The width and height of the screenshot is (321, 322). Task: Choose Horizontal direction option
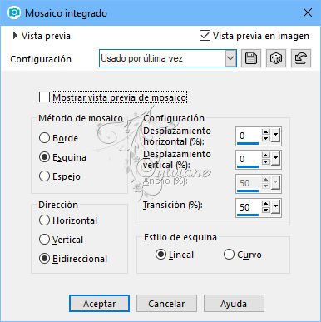[x=44, y=220]
